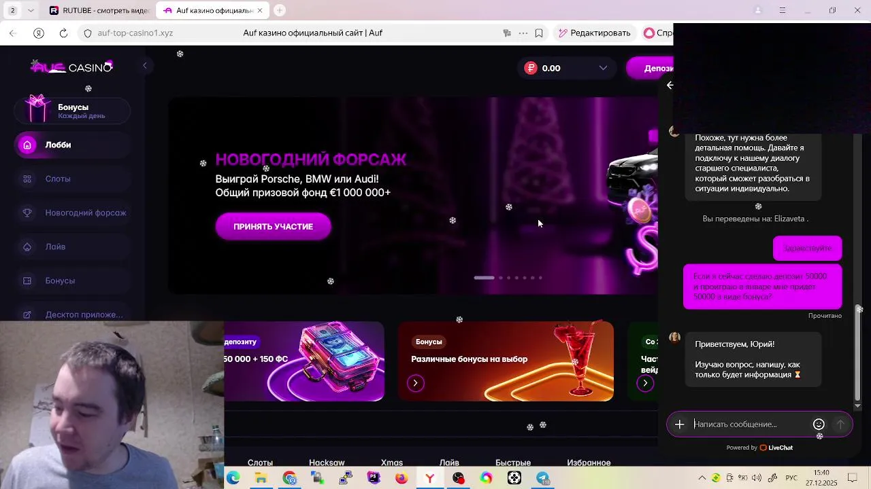This screenshot has width=871, height=489.
Task: Select the Hacksaw category tab
Action: pos(327,463)
